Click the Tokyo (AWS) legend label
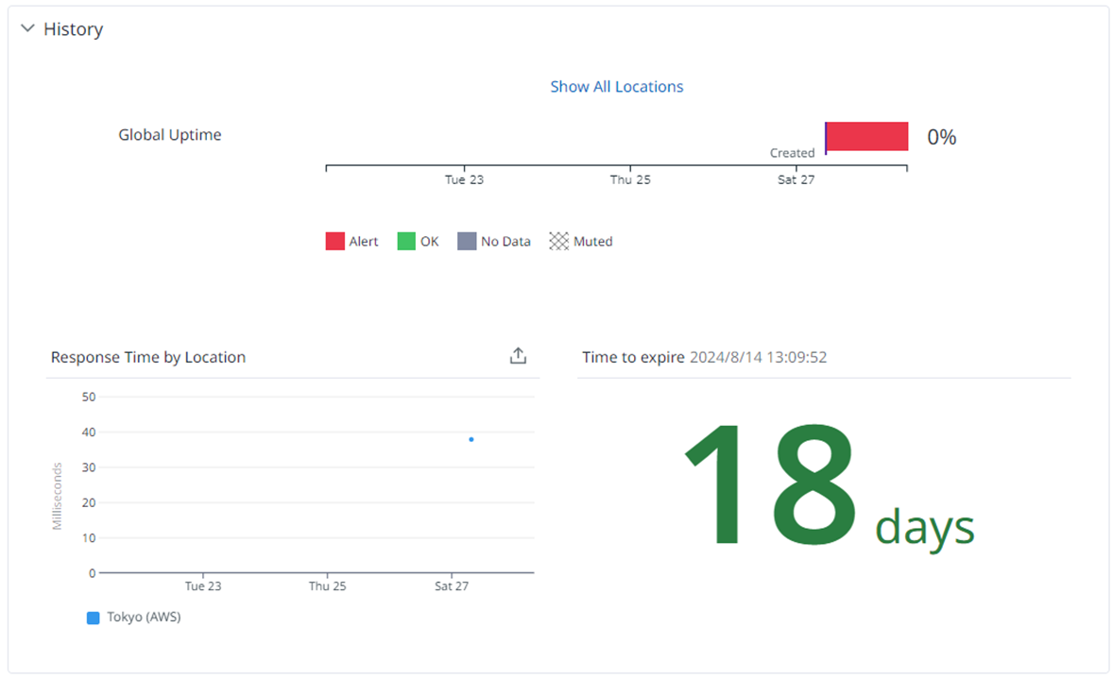1113x678 pixels. click(145, 617)
